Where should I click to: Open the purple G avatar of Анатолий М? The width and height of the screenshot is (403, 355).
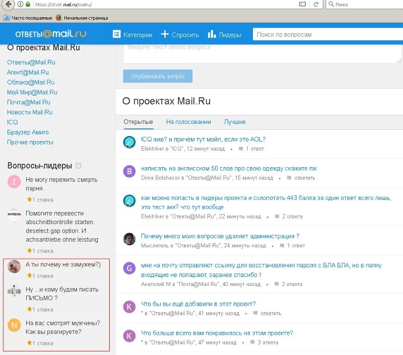129,268
